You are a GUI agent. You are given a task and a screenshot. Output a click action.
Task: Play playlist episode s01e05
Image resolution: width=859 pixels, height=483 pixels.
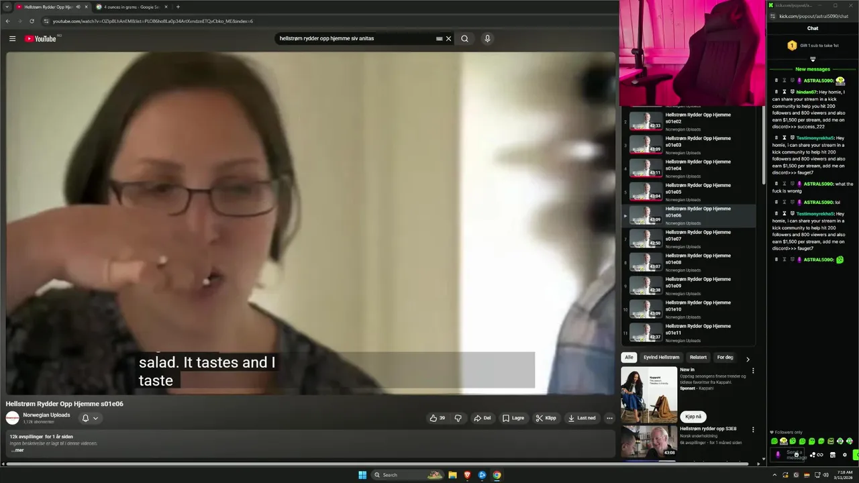tap(690, 192)
